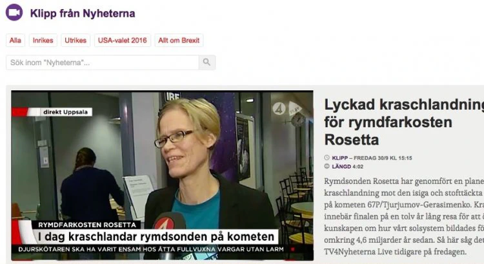Click the direkt Uppsala video label
The width and height of the screenshot is (484, 264).
[65, 112]
